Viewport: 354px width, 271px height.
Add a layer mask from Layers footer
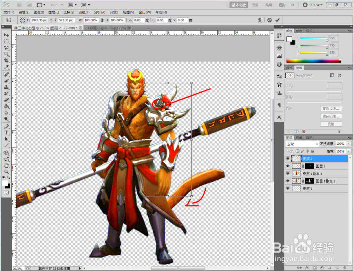click(314, 267)
